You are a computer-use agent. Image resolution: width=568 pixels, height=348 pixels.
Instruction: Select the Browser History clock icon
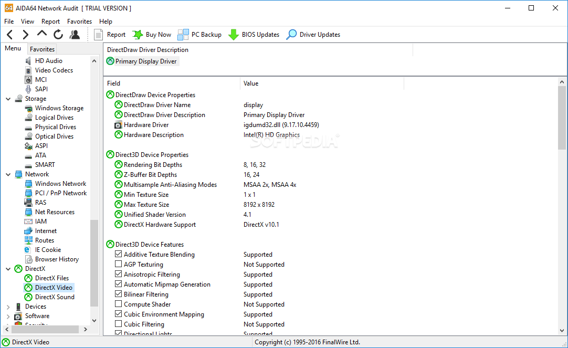pos(29,259)
